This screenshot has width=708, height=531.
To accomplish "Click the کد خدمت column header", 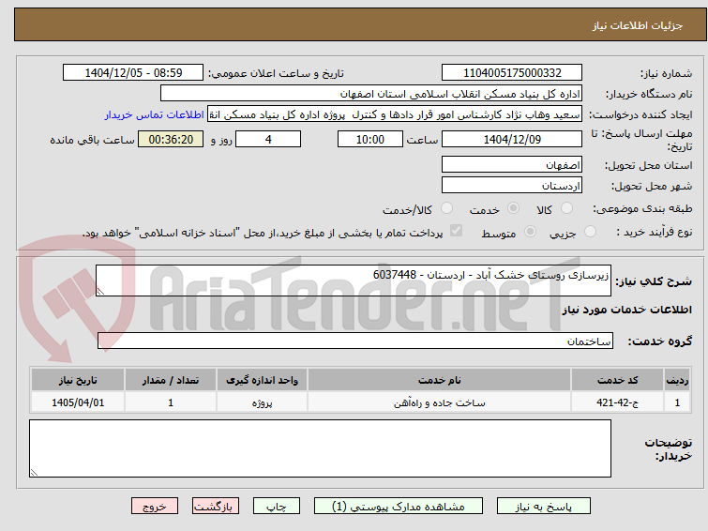I will tap(617, 380).
